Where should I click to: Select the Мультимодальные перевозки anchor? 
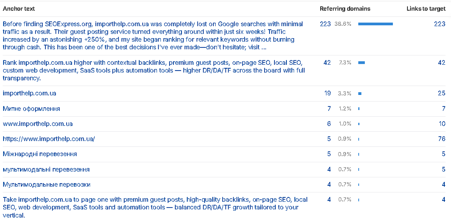pos(47,185)
